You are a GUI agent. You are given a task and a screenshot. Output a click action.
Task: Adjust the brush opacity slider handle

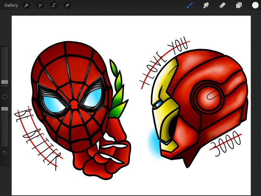click(5, 109)
